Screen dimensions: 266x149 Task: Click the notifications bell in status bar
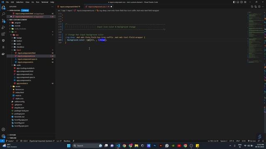(263, 141)
